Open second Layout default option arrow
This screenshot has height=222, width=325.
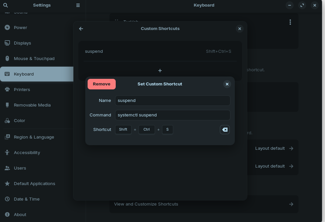point(291,166)
